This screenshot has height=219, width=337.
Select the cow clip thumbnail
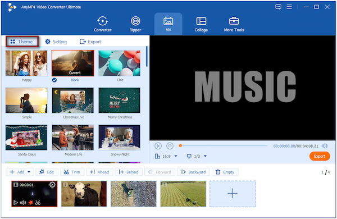tap(84, 194)
